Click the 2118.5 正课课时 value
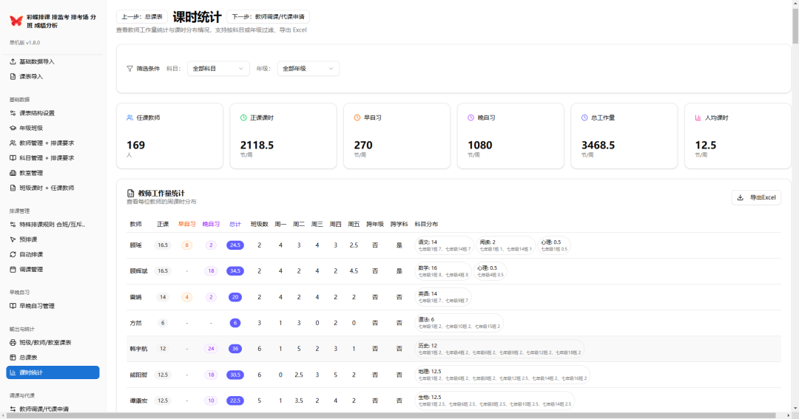 pos(257,146)
